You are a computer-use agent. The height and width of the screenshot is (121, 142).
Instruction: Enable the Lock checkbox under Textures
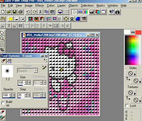(x=127, y=106)
